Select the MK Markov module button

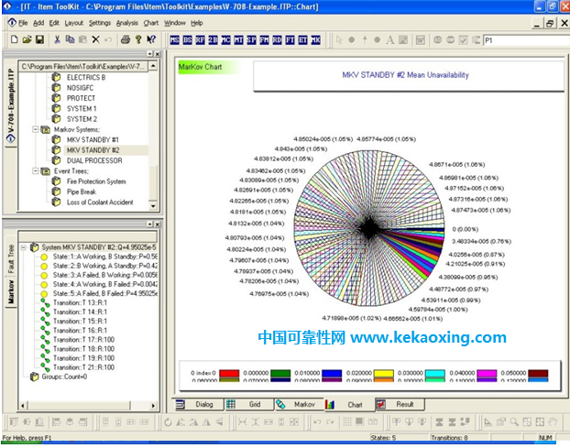coord(315,40)
